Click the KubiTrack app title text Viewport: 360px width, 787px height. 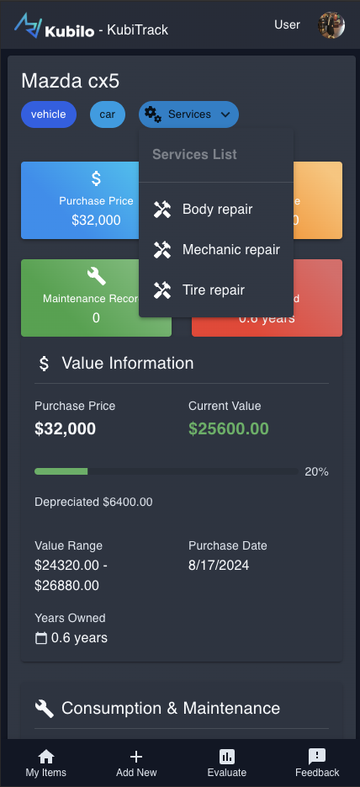(x=138, y=30)
